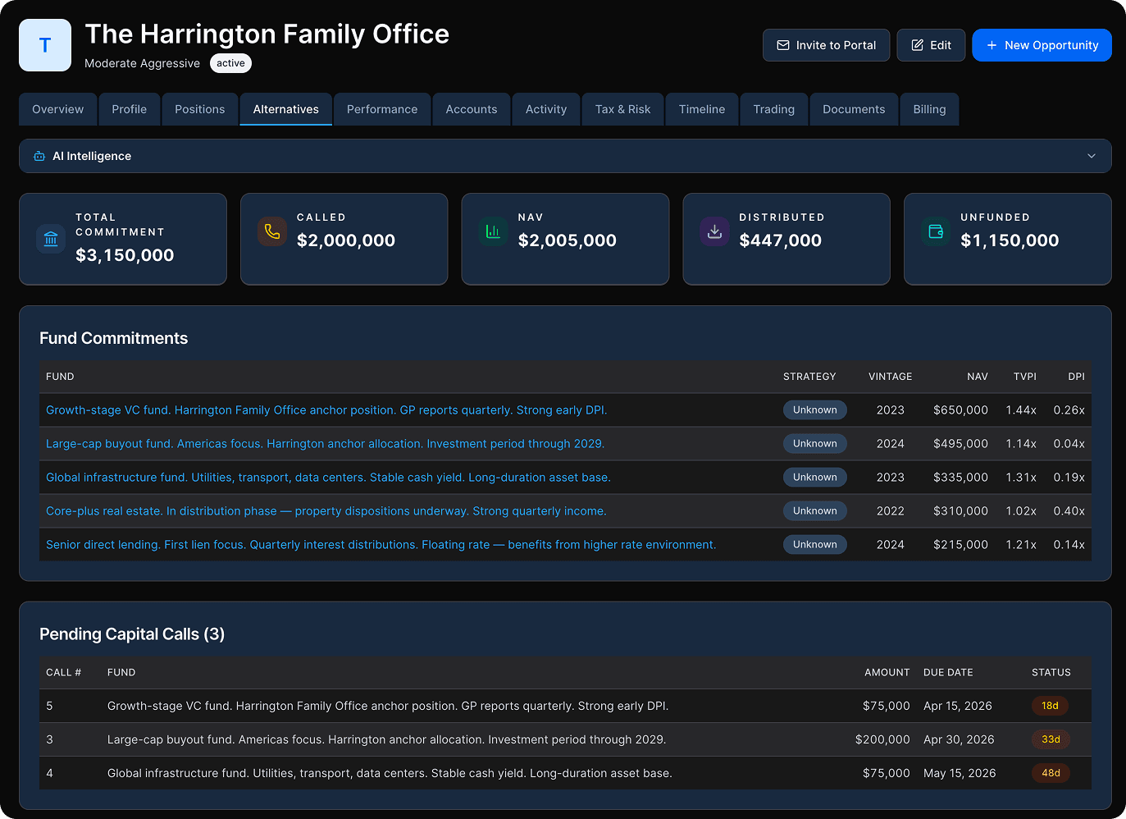
Task: Expand the AI Intelligence panel chevron
Action: click(1091, 156)
